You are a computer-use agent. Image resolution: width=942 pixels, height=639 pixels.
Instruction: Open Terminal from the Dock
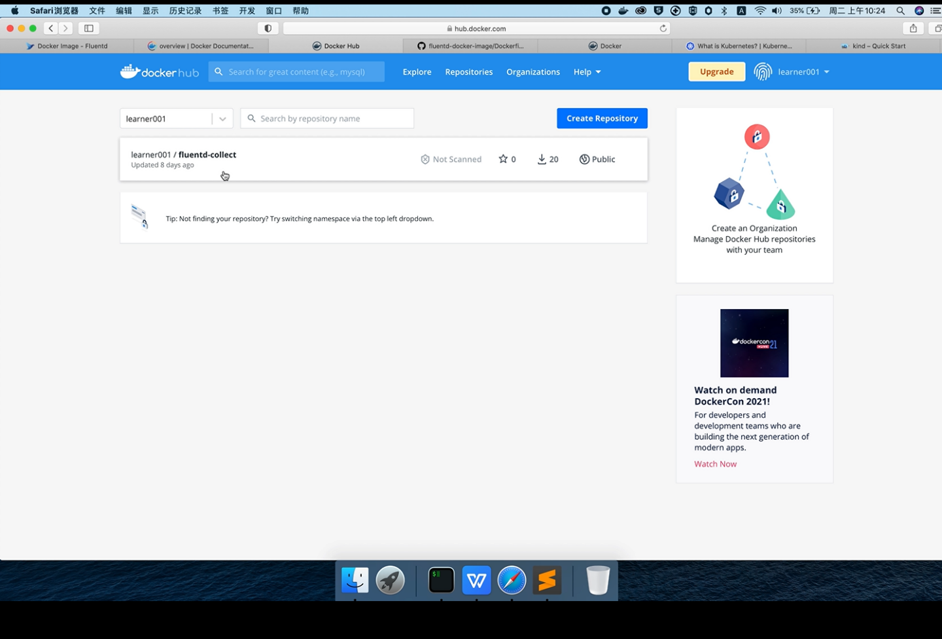442,580
